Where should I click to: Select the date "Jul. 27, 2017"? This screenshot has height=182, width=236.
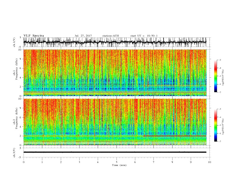coord(83,36)
